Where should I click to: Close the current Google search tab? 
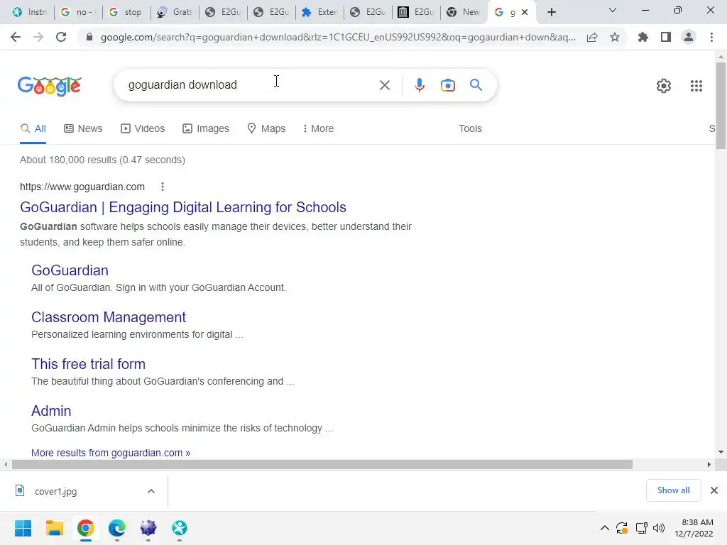tap(525, 12)
